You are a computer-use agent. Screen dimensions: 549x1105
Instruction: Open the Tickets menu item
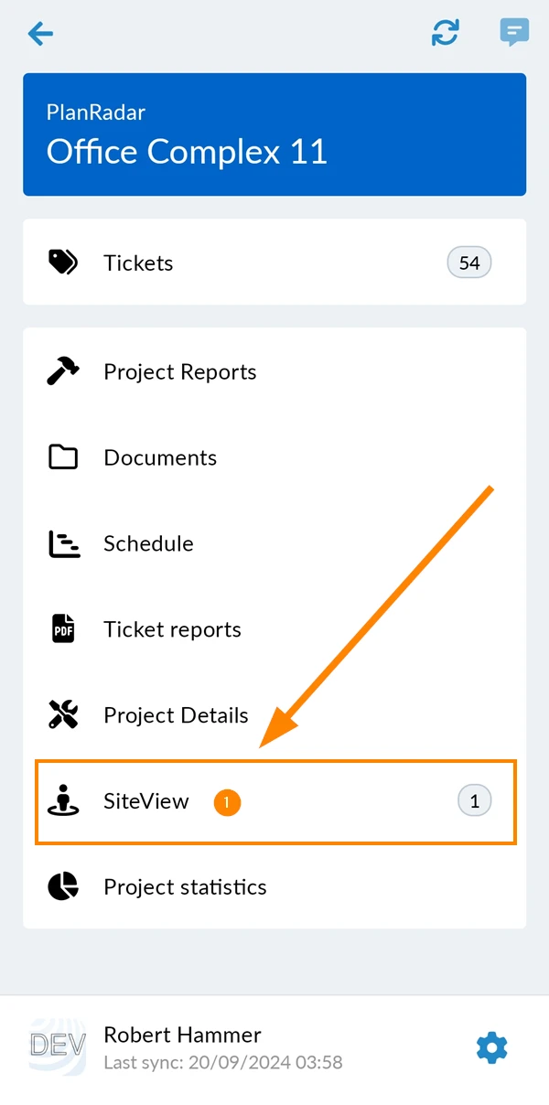(x=274, y=263)
